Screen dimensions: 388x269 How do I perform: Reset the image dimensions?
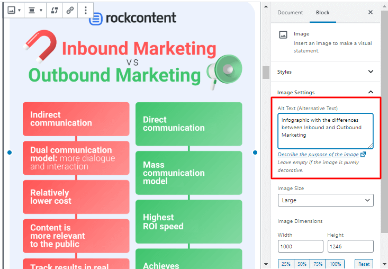click(364, 264)
